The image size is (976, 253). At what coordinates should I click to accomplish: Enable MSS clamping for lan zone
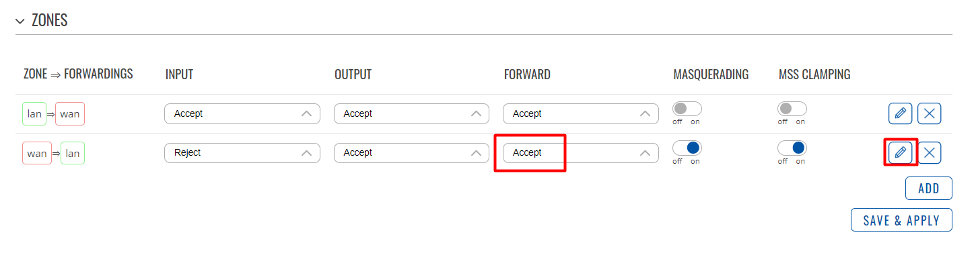[x=792, y=108]
